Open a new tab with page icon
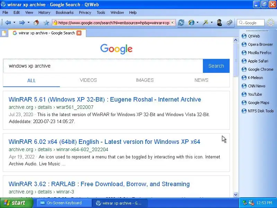The height and width of the screenshot is (208, 277). click(x=4, y=33)
